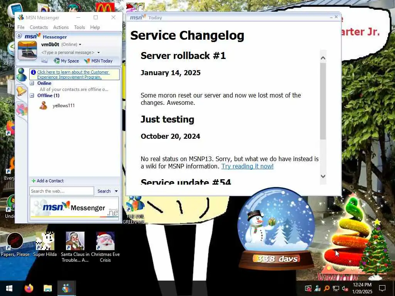The image size is (395, 296).
Task: Click the blue info icon in the notice
Action: (33, 72)
